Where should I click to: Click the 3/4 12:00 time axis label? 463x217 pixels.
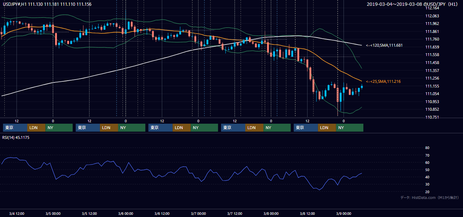[17, 213]
